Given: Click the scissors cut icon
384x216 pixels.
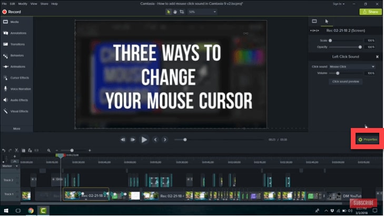Looking at the screenshot, I should (17, 150).
